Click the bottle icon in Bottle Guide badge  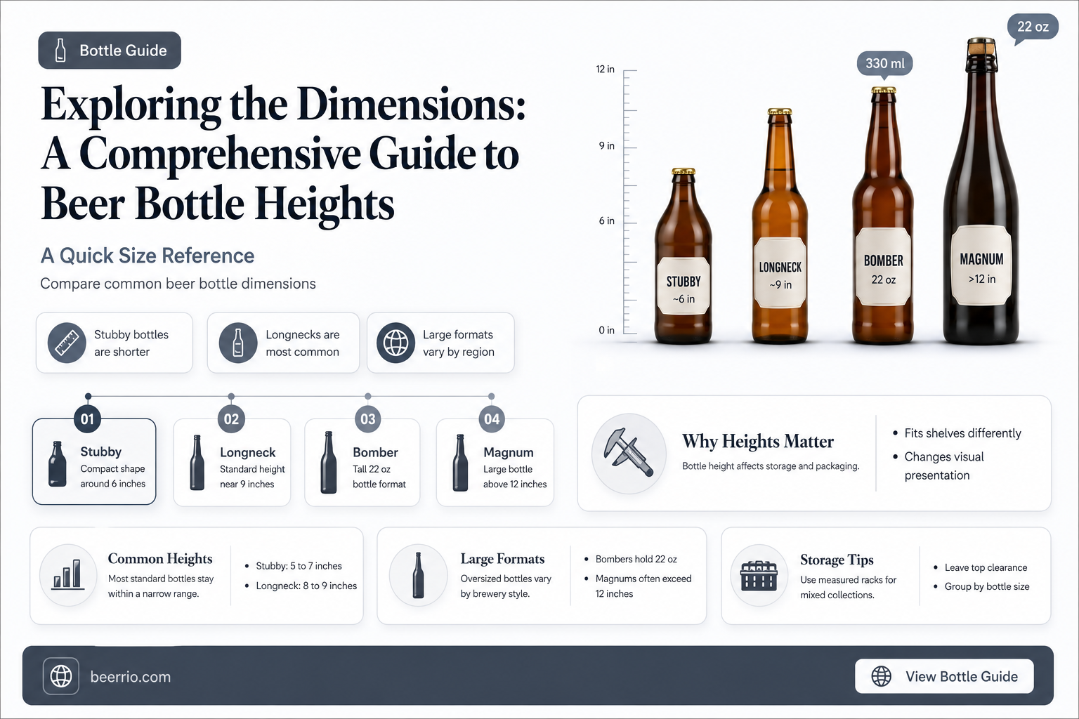(x=60, y=51)
